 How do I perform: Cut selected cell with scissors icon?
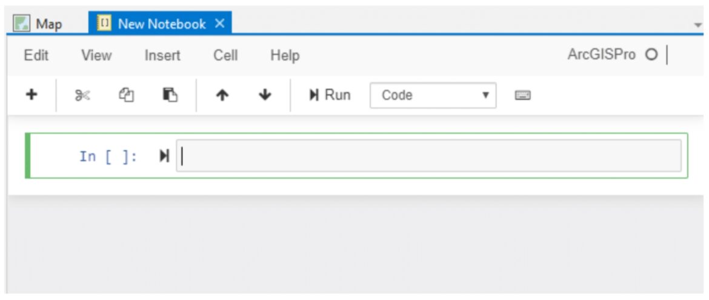click(x=82, y=95)
